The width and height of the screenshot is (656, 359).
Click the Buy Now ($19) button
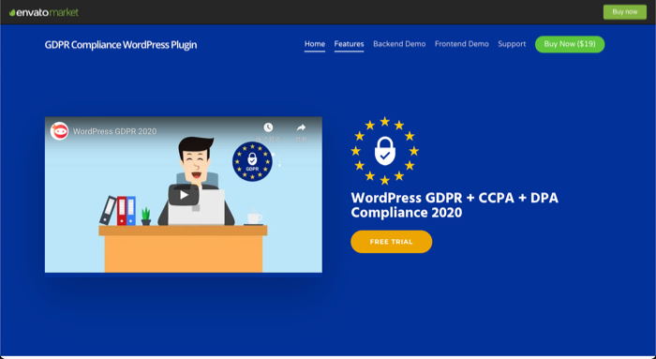(x=570, y=44)
